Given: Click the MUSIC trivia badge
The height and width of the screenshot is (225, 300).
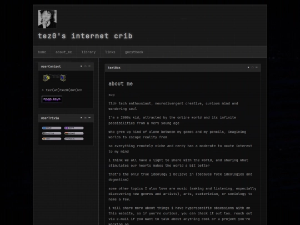Looking at the screenshot, I should pos(74,139).
